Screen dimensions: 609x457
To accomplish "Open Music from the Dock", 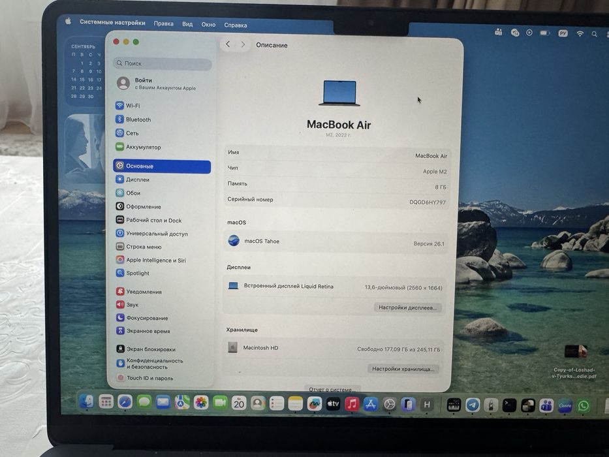I will 352,404.
